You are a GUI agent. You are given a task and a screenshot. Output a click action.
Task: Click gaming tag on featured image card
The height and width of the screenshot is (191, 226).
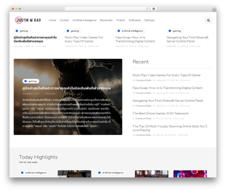click(x=31, y=81)
